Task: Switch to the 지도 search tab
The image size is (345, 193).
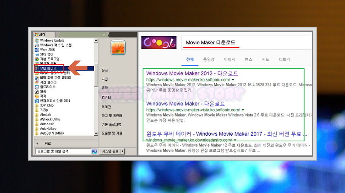Action: tap(265, 60)
